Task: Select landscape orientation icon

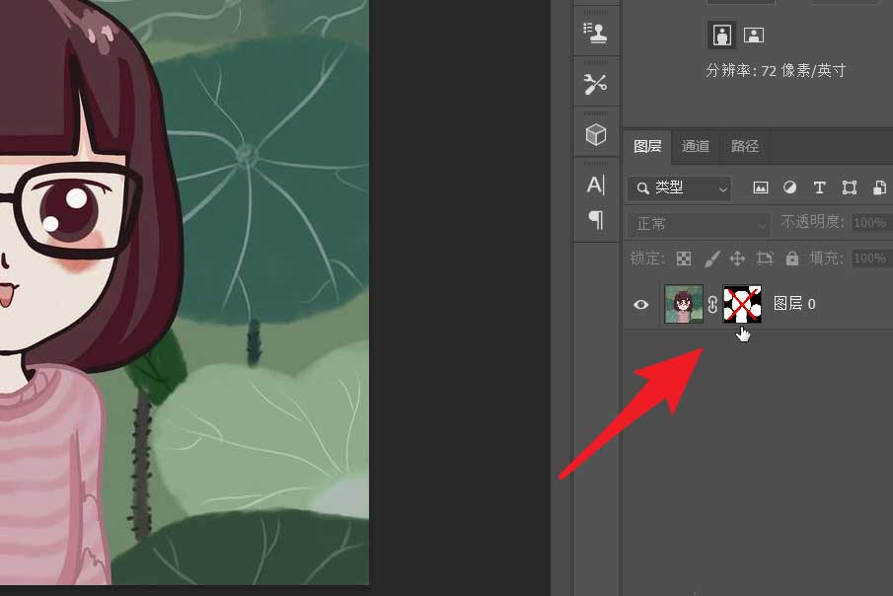Action: 754,36
